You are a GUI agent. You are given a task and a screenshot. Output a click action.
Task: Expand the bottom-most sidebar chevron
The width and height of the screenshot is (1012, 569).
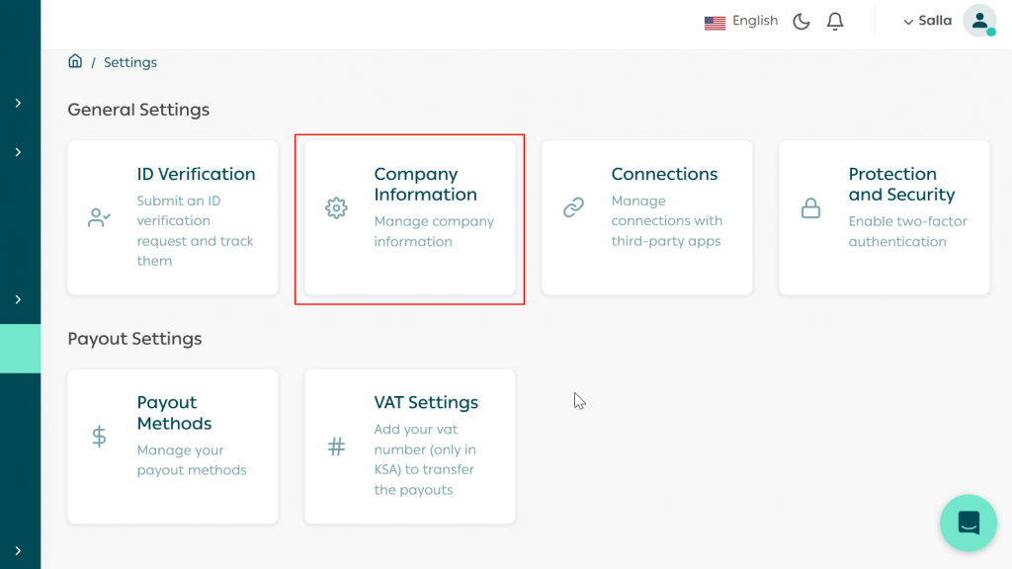tap(18, 550)
